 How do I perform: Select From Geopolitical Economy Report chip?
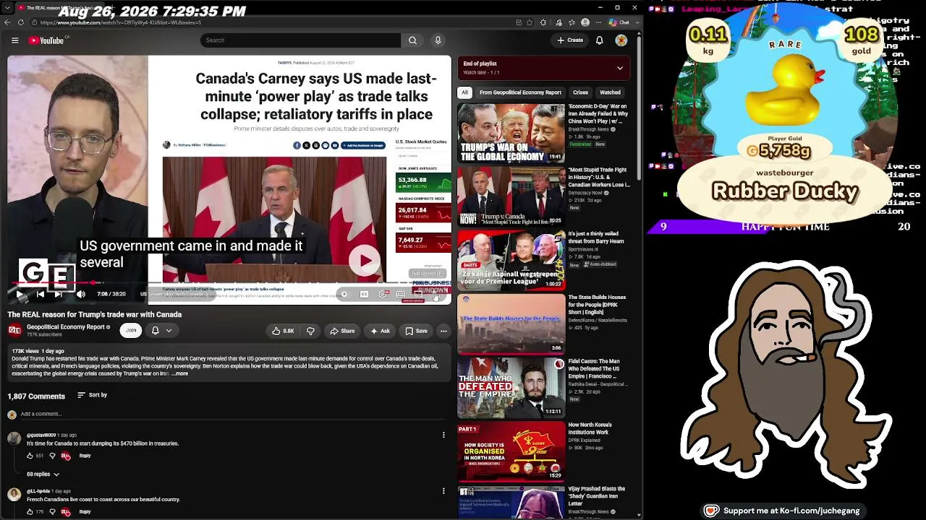(520, 92)
